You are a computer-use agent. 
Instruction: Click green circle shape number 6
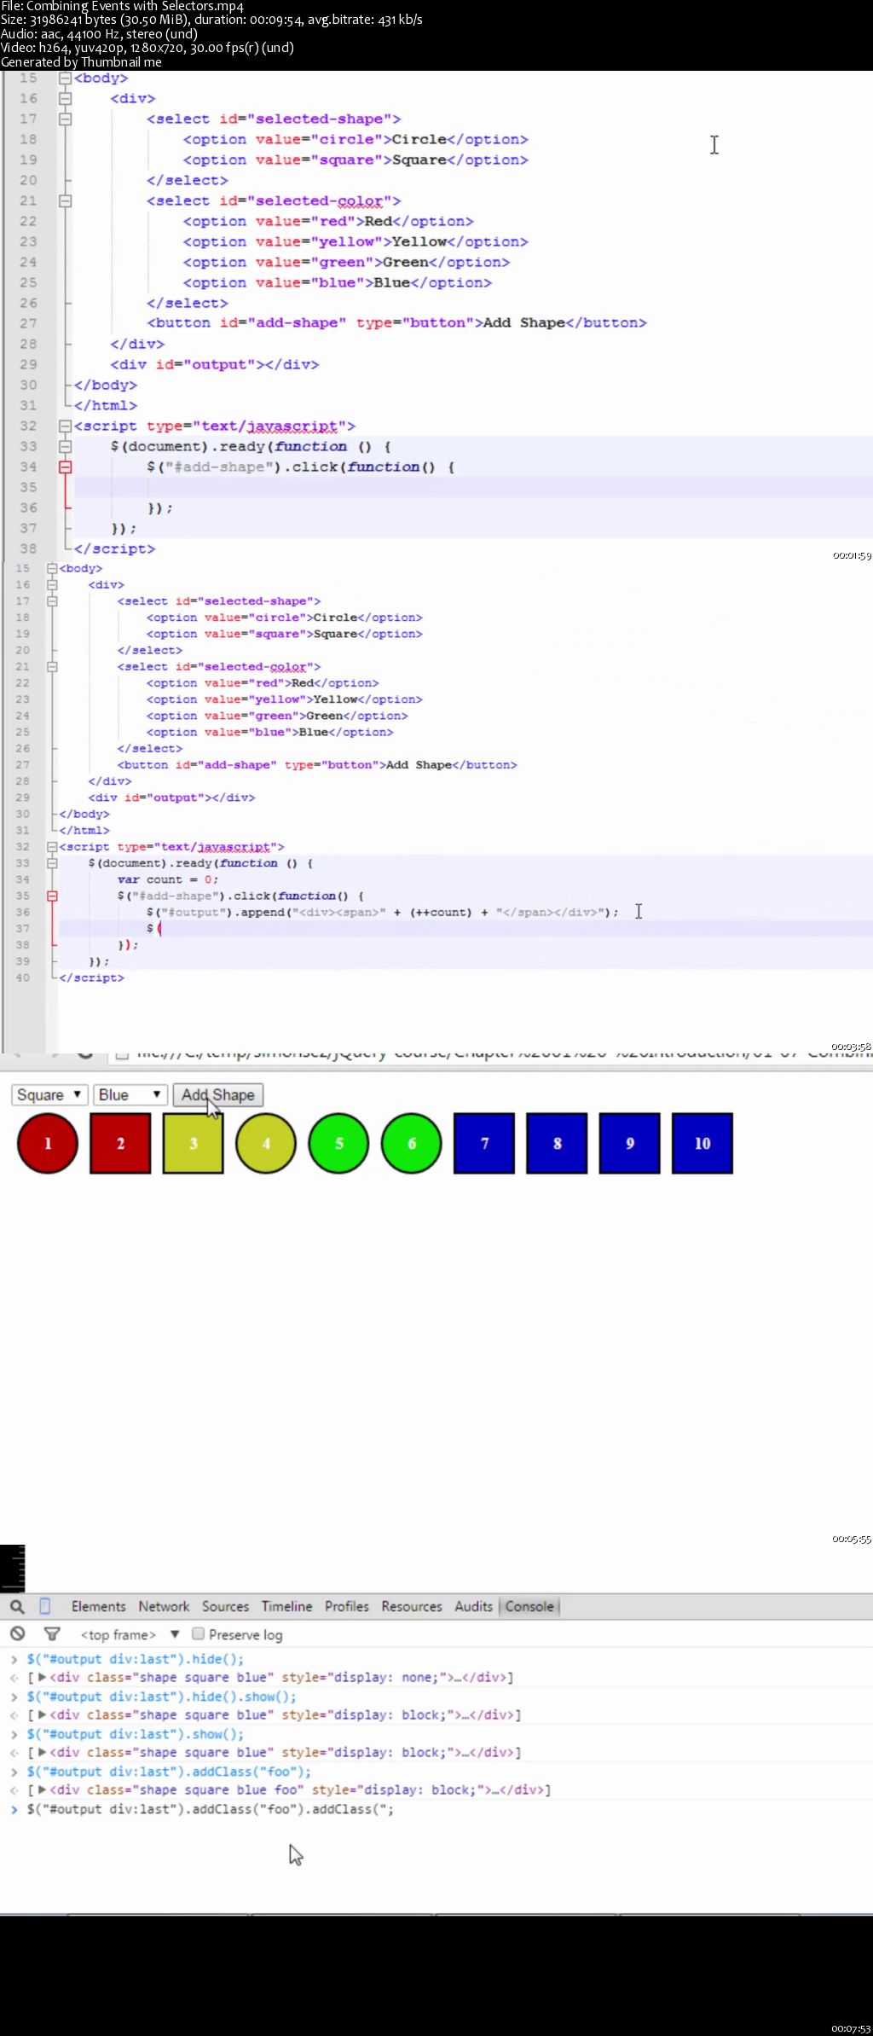[x=412, y=1143]
